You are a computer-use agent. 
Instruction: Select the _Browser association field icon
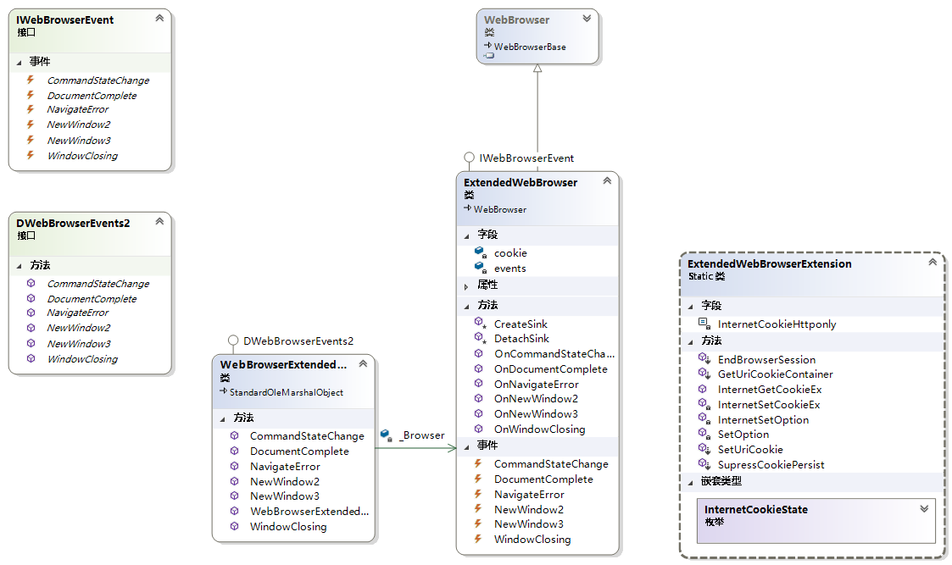(386, 435)
